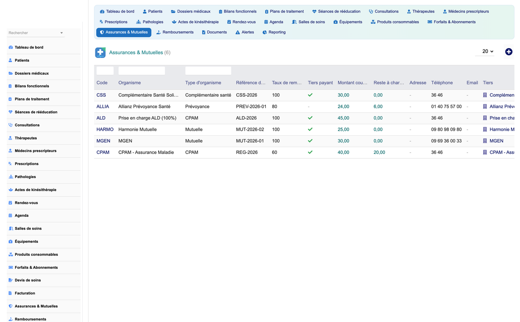Open Remboursements in the sidebar
Viewport: 520px width, 322px height.
click(30, 319)
